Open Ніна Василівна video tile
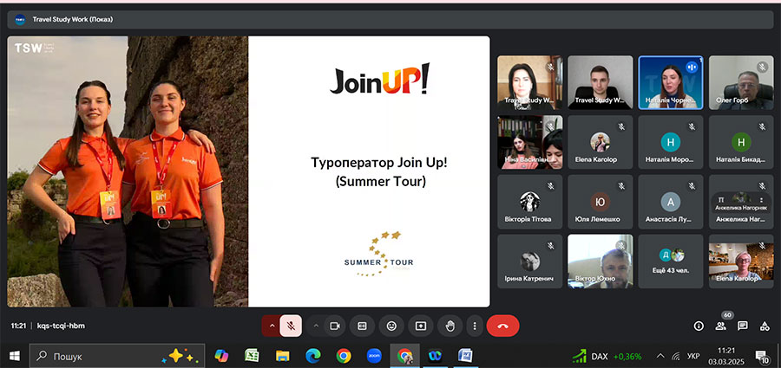Image resolution: width=781 pixels, height=368 pixels. point(530,142)
